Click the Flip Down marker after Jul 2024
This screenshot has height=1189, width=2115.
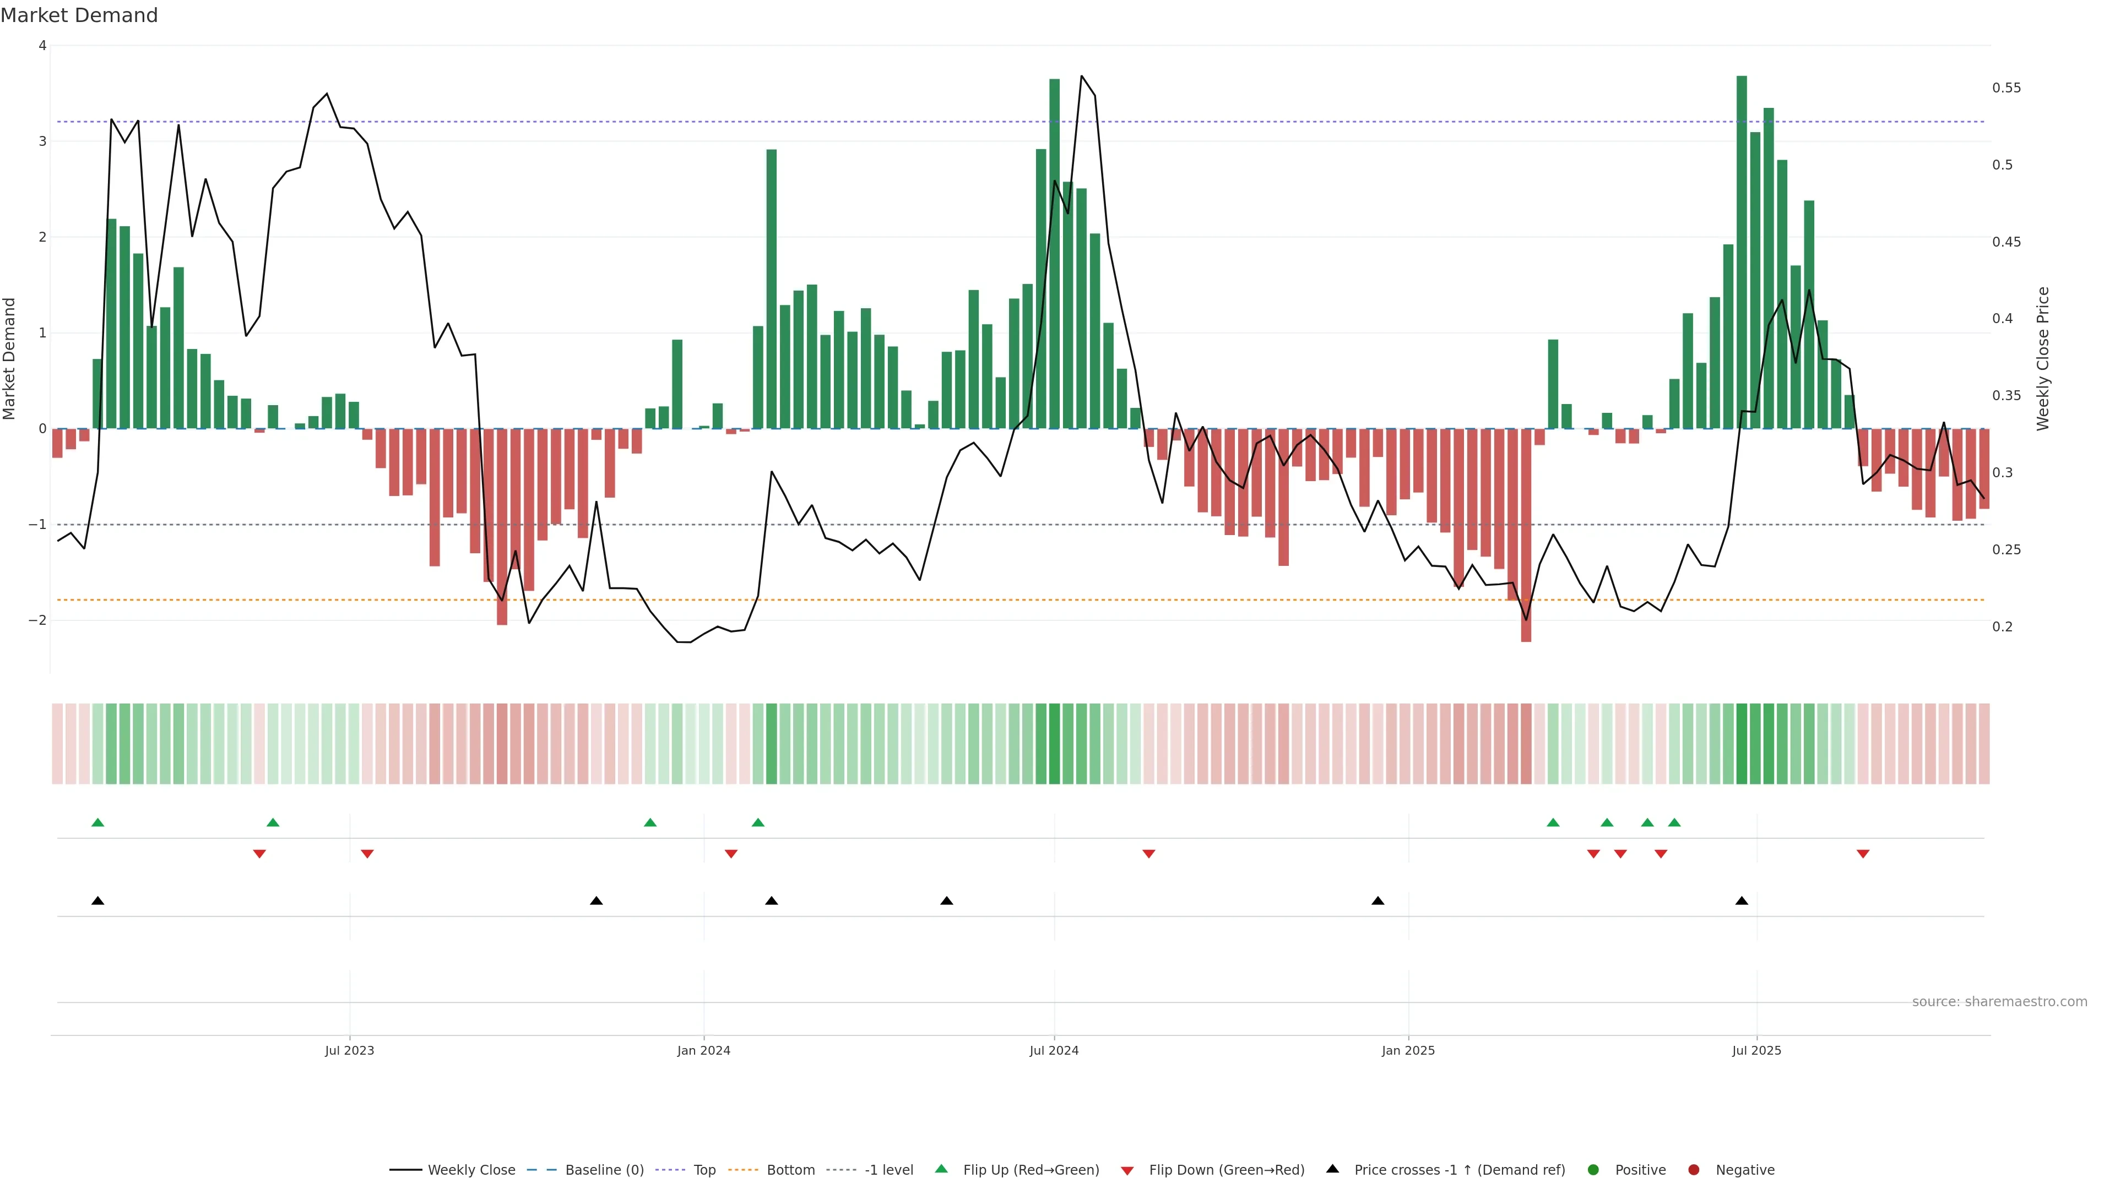click(1148, 854)
